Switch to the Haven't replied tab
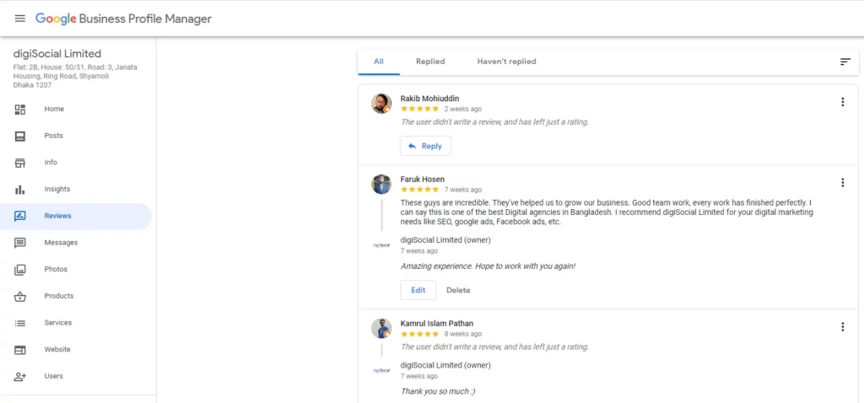The image size is (864, 403). pyautogui.click(x=506, y=62)
